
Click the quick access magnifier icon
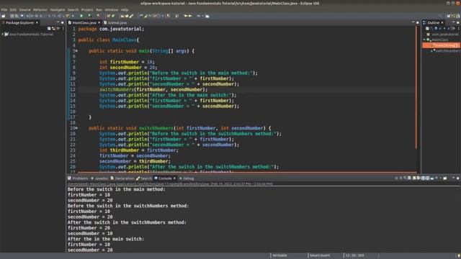point(440,16)
